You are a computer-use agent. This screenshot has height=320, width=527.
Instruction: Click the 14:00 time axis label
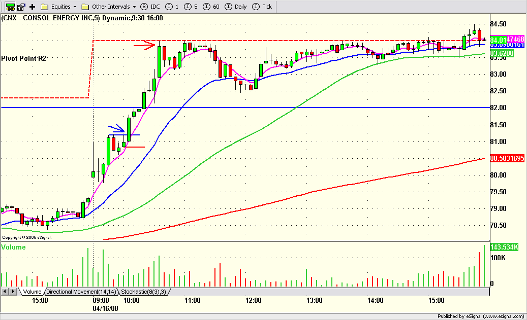coord(376,300)
